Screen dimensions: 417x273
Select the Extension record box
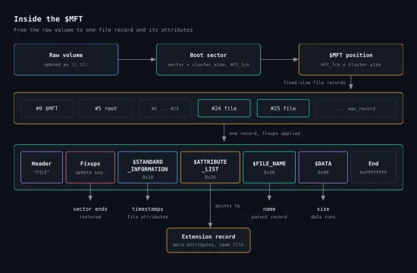coord(208,240)
